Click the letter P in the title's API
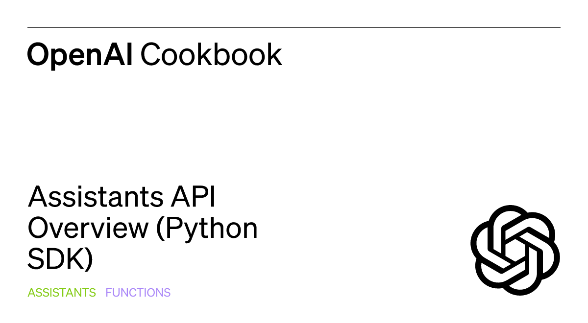 point(199,197)
